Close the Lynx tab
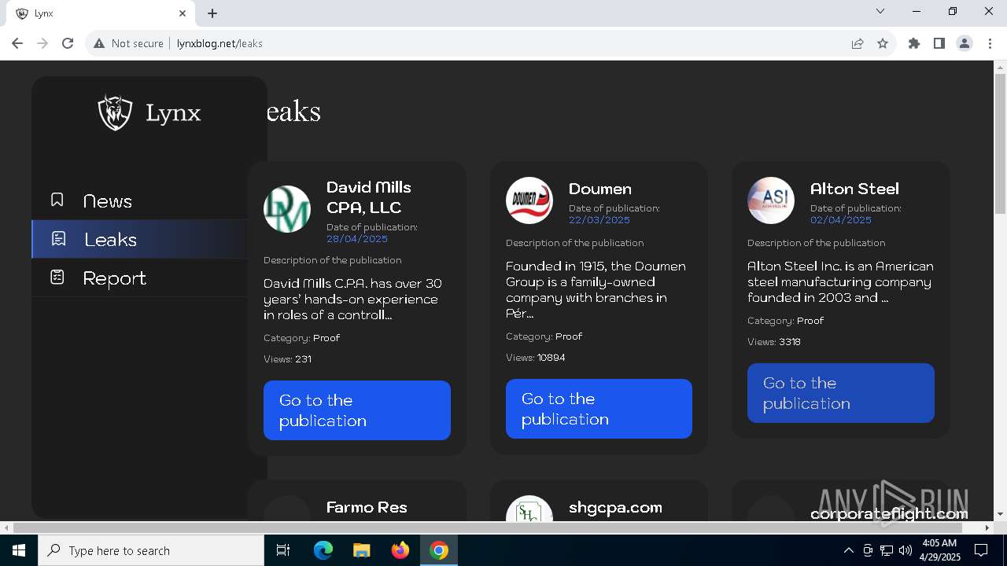1007x566 pixels. 183,13
